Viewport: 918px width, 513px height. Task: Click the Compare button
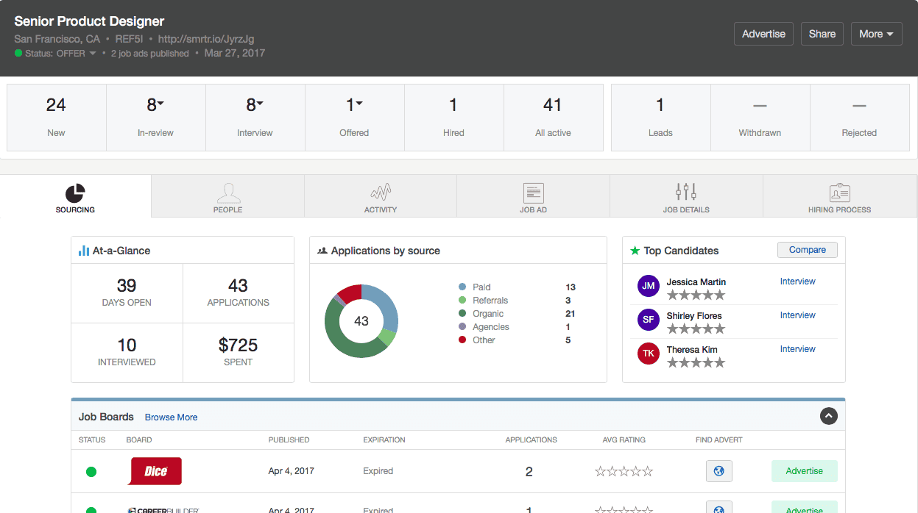pyautogui.click(x=807, y=250)
